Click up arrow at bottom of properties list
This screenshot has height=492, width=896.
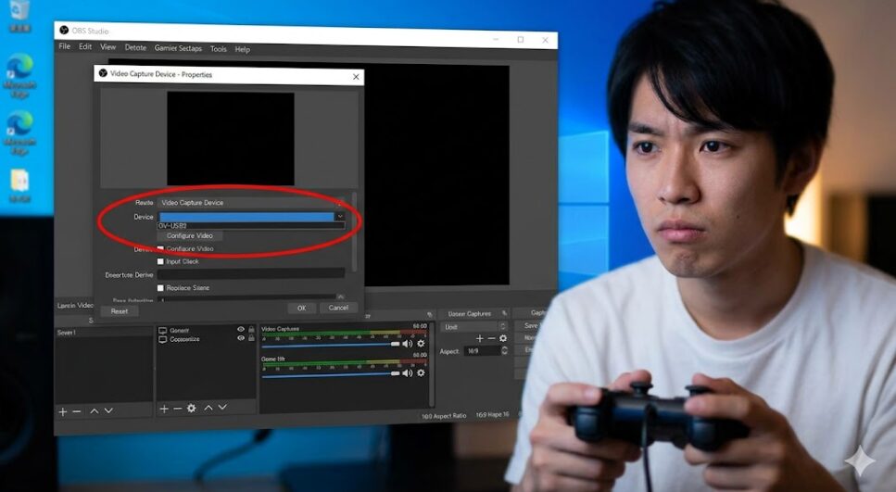click(x=341, y=297)
